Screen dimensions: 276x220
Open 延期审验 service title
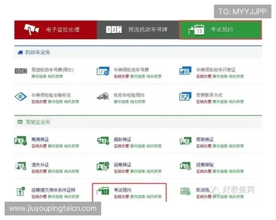click(205, 165)
